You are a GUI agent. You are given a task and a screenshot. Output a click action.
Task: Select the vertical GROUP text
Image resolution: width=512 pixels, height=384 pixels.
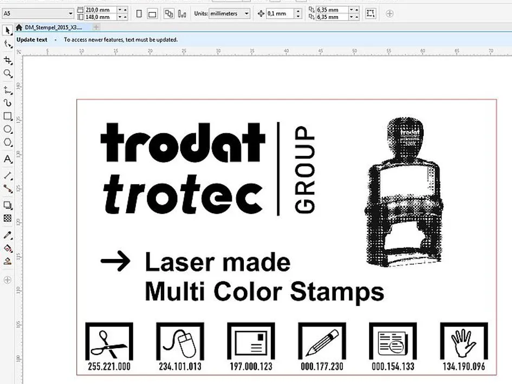pyautogui.click(x=304, y=170)
